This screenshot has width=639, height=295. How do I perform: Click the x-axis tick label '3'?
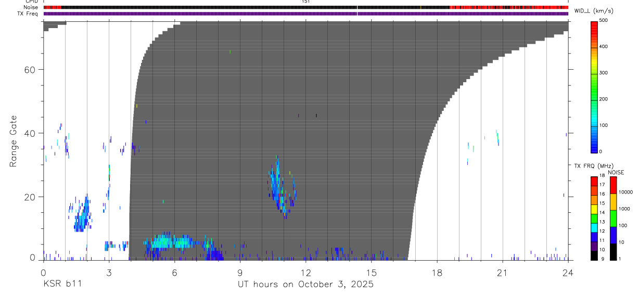click(109, 273)
